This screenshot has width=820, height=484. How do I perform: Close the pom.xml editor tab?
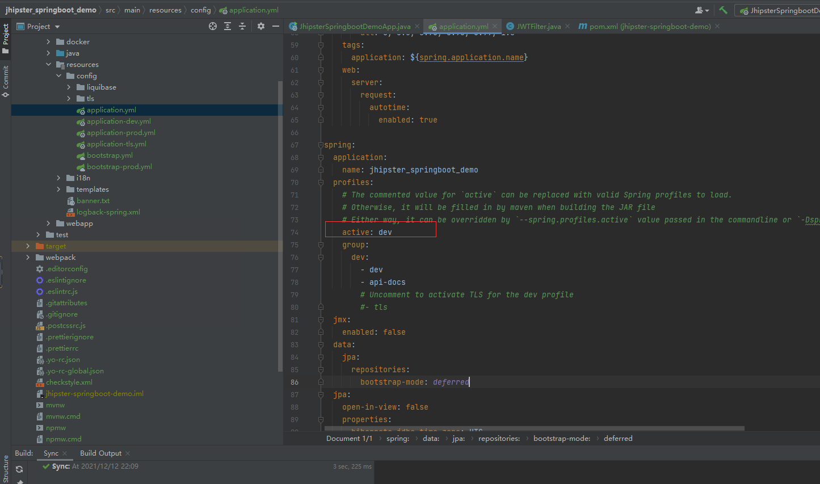[717, 27]
